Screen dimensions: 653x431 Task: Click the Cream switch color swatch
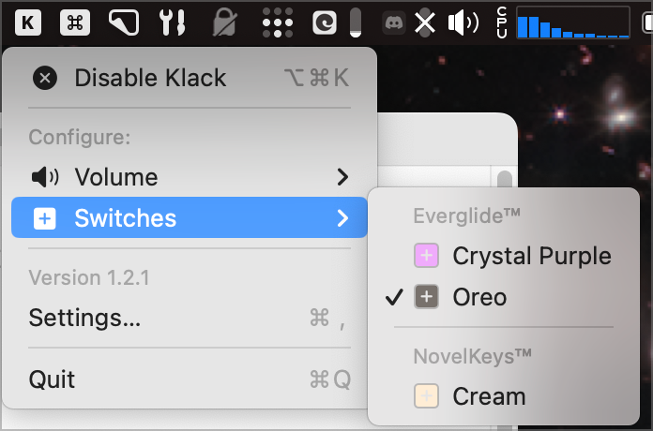pyautogui.click(x=427, y=396)
